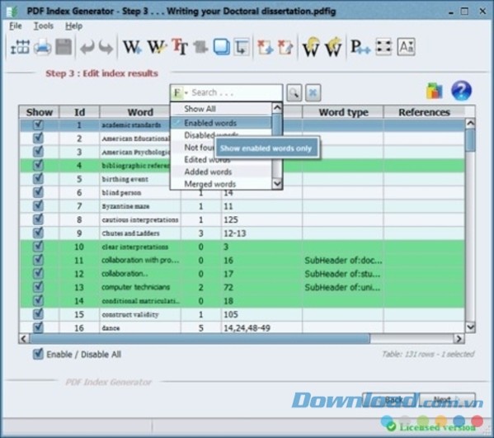Click filter list scroll up arrow

(x=277, y=108)
